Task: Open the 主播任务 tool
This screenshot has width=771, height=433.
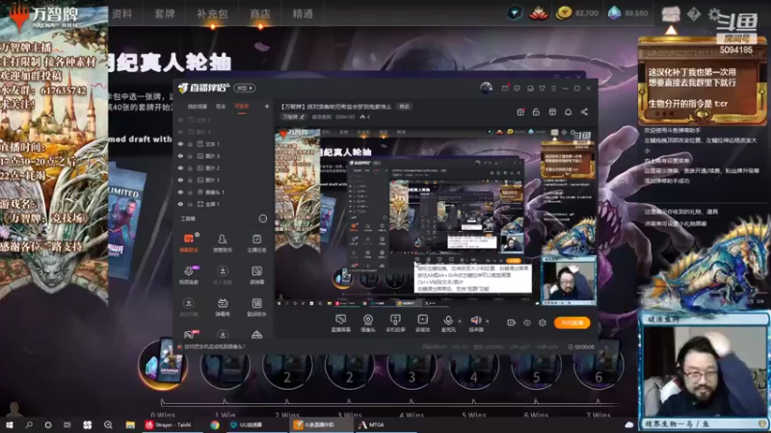Action: pos(256,242)
